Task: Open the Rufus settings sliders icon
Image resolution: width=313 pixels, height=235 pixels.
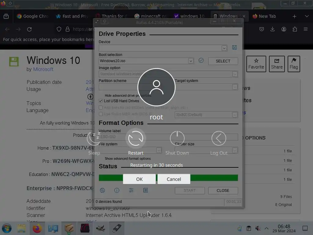Action: tap(131, 190)
